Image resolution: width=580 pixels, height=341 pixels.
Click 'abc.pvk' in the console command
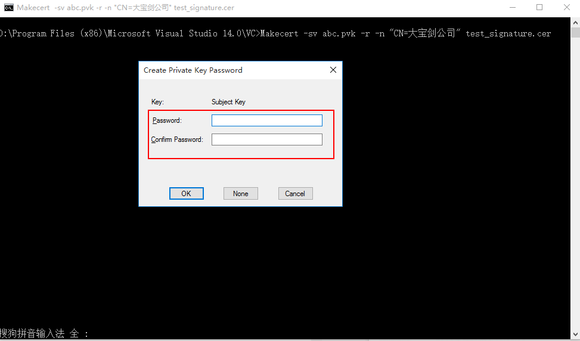point(339,33)
